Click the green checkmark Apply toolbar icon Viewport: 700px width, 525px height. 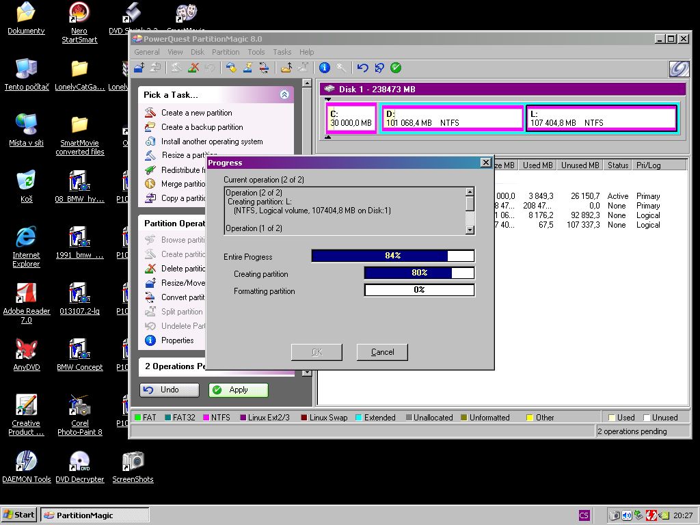pos(396,68)
